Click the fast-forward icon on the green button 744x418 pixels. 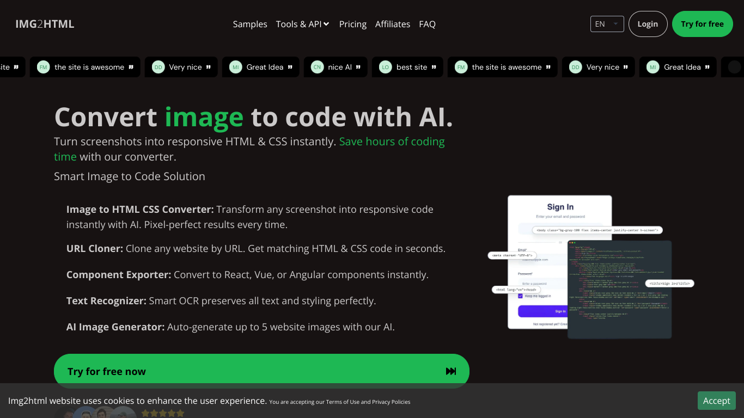click(451, 371)
